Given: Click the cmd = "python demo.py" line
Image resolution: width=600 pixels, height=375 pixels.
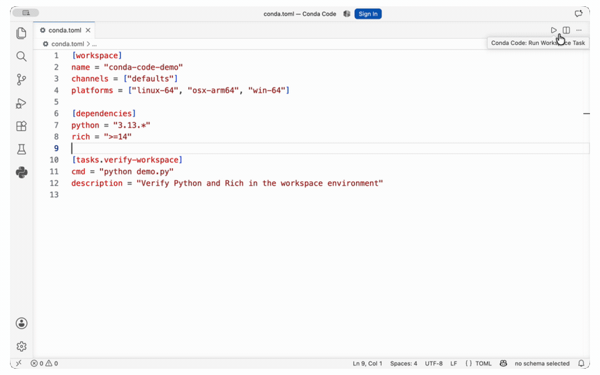Looking at the screenshot, I should coord(122,172).
